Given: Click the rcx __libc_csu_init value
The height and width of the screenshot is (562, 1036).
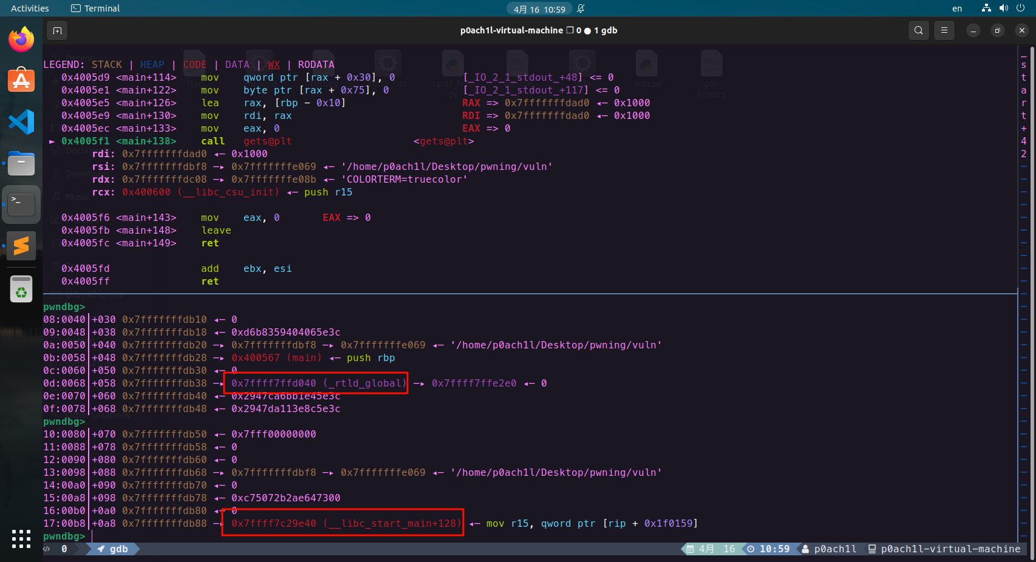Looking at the screenshot, I should point(200,192).
